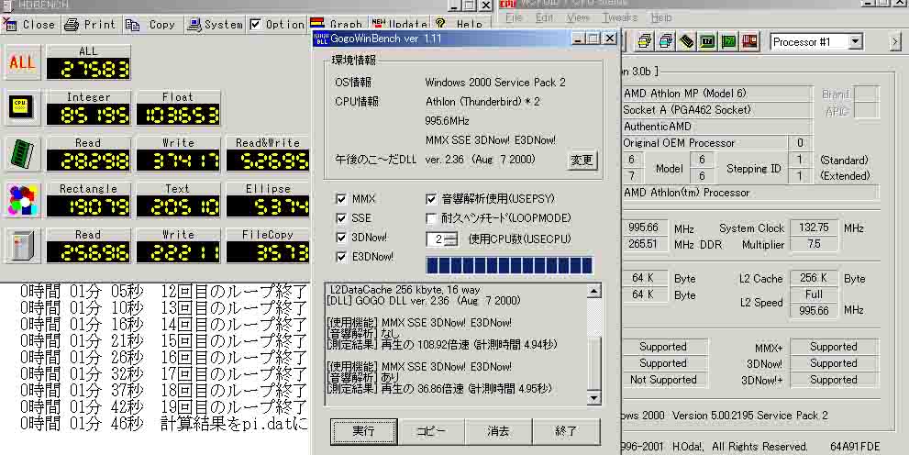The height and width of the screenshot is (455, 909).
Task: Click 'AMD Athlon MP (Model 6)' field
Action: coord(716,94)
